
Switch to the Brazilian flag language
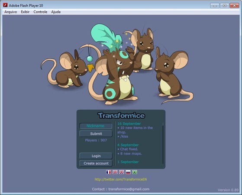[x=135, y=172]
